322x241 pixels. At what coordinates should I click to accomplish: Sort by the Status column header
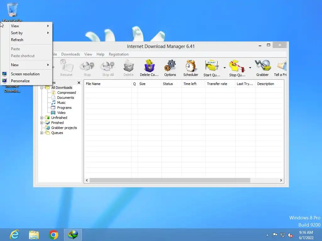(x=171, y=83)
